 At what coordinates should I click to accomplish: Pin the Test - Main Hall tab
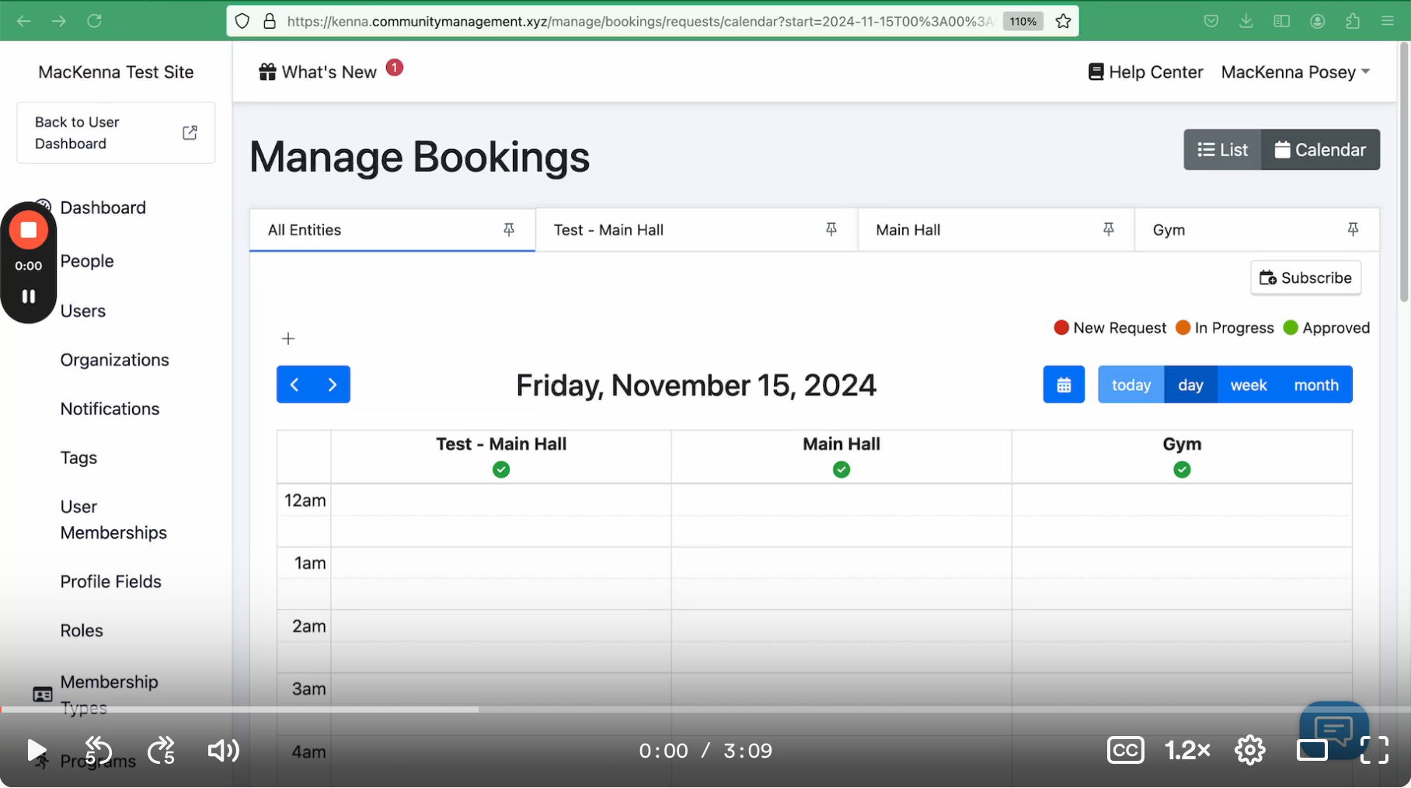tap(831, 229)
